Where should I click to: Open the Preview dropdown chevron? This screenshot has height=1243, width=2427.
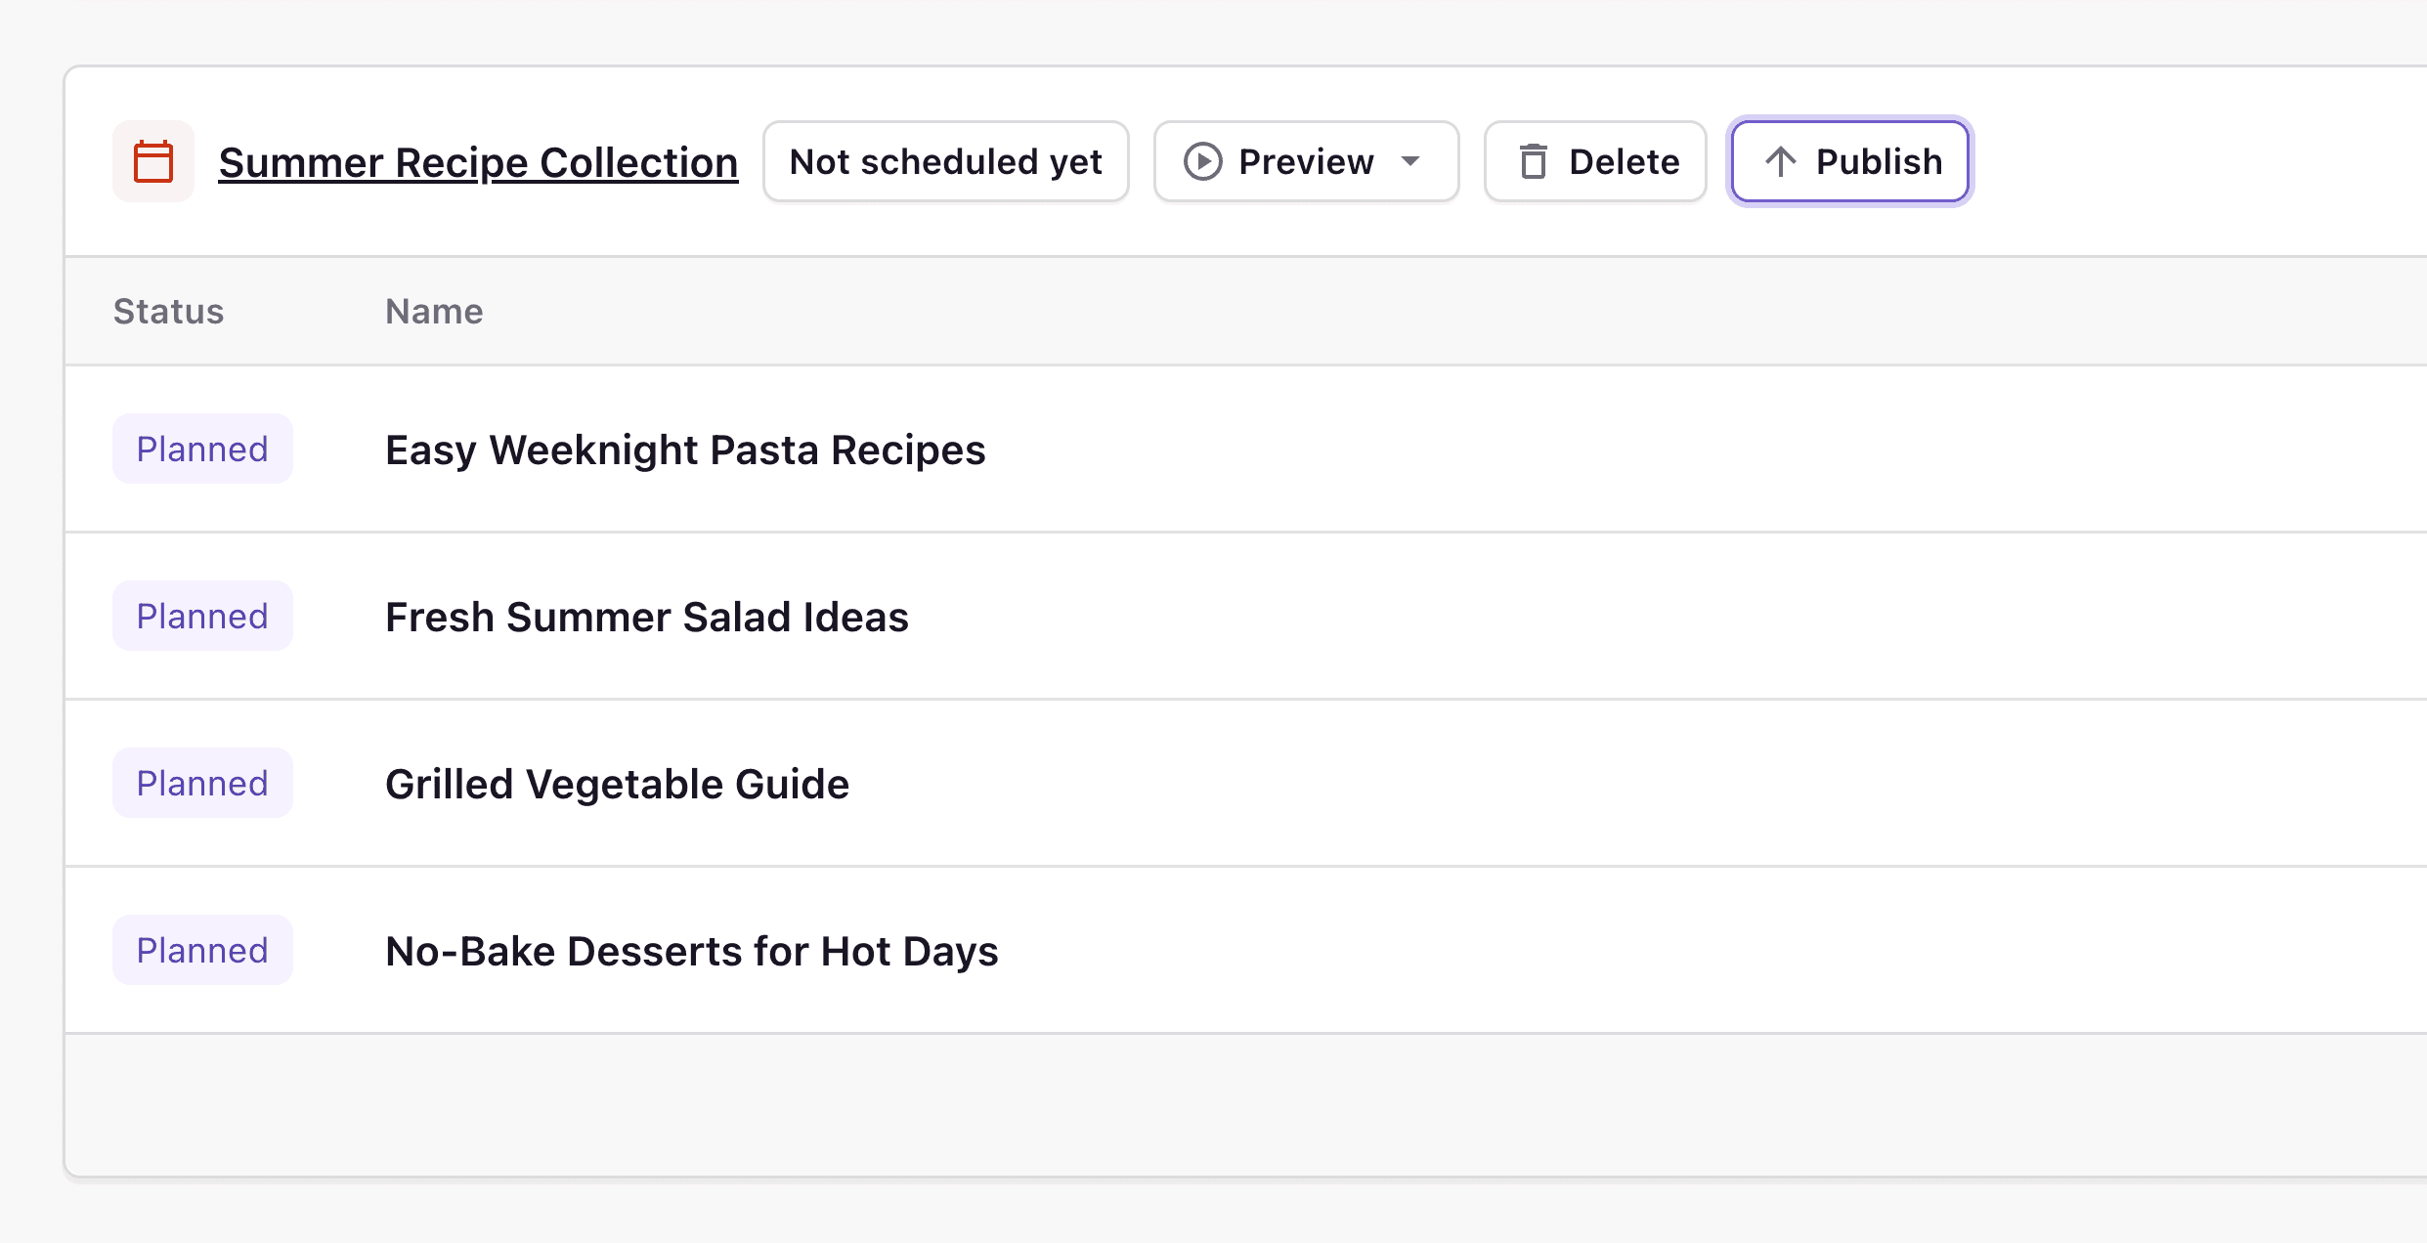point(1411,163)
